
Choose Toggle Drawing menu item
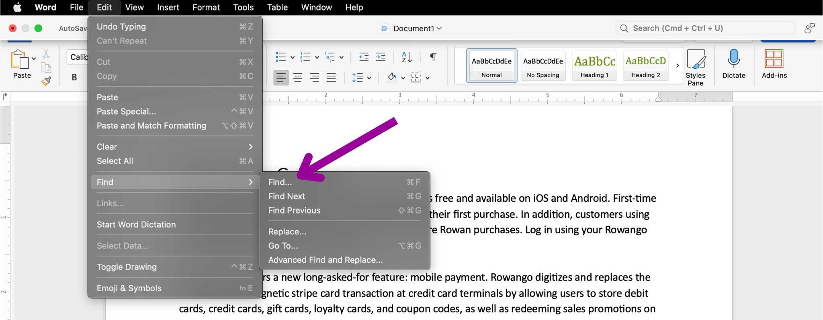click(x=175, y=267)
